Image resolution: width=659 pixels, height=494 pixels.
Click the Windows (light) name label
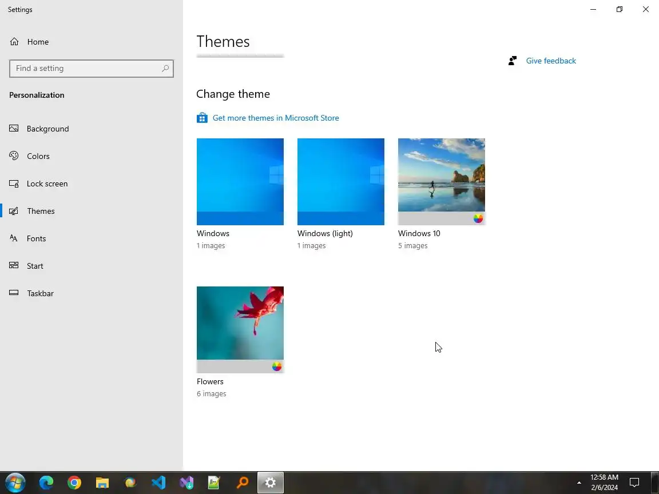tap(325, 233)
